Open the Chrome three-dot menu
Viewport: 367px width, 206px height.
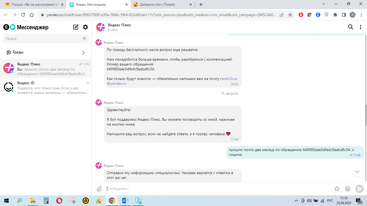pyautogui.click(x=361, y=15)
